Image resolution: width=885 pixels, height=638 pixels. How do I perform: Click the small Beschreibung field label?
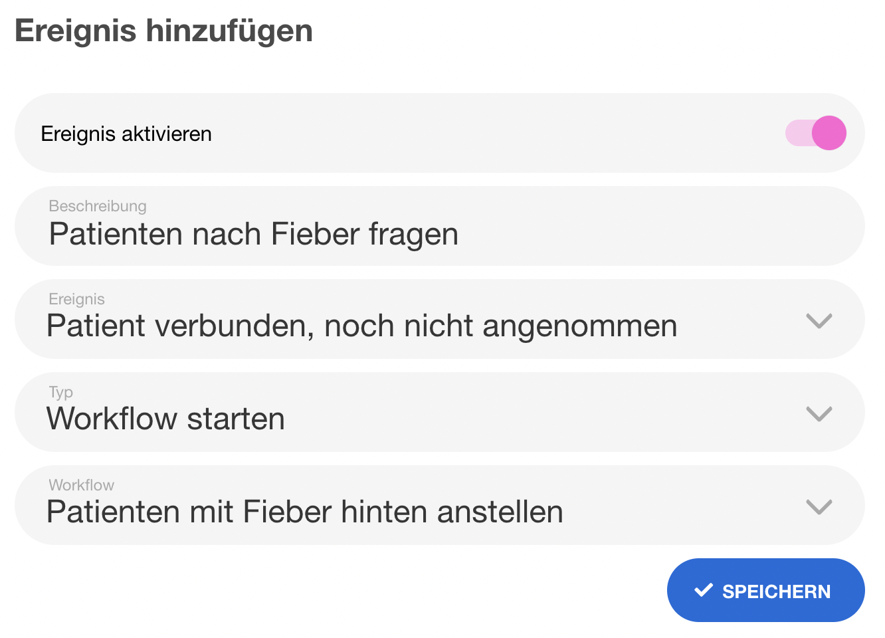(x=98, y=206)
